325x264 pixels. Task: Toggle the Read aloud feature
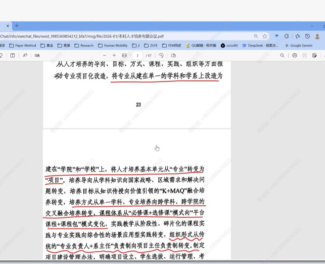click(x=25, y=55)
